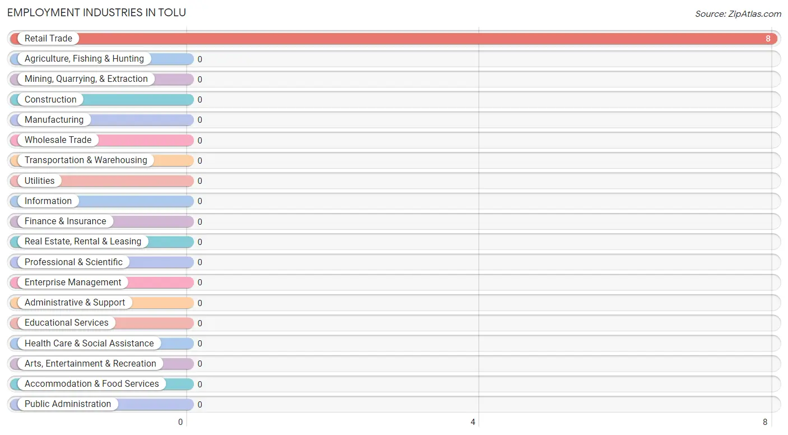
Task: Click the Mining, Quarrying, & Extraction label
Action: pyautogui.click(x=86, y=79)
